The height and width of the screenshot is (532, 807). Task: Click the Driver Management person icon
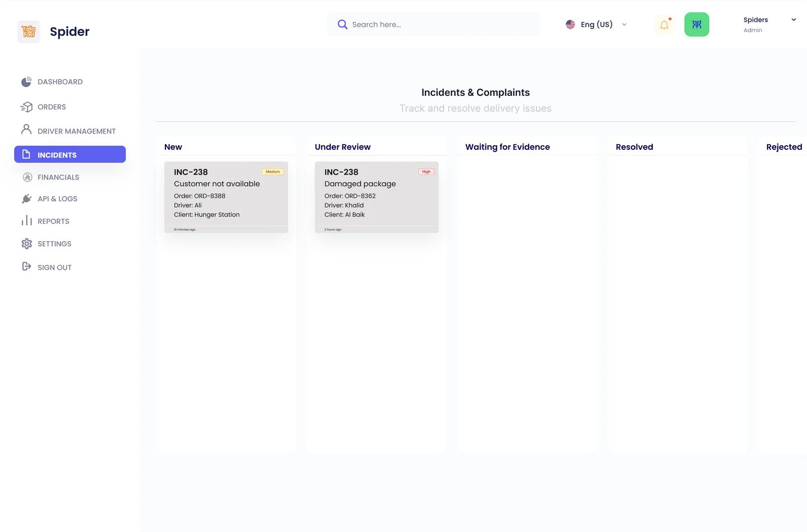click(26, 130)
